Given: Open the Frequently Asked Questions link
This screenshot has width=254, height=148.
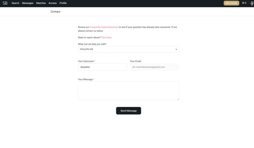Looking at the screenshot, I should (104, 27).
